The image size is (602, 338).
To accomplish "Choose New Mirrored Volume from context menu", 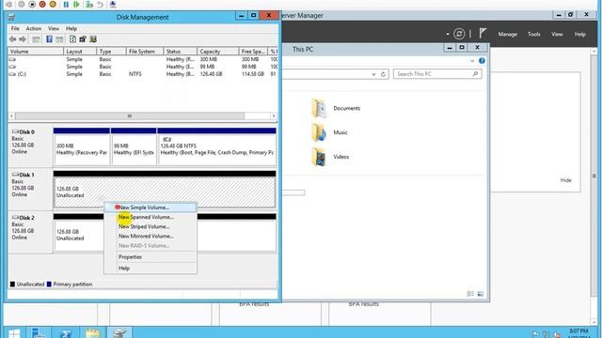I will coord(150,236).
